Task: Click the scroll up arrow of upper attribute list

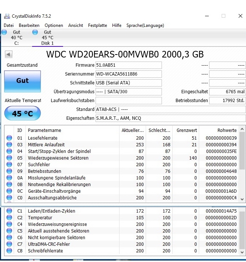Action: pos(242,129)
